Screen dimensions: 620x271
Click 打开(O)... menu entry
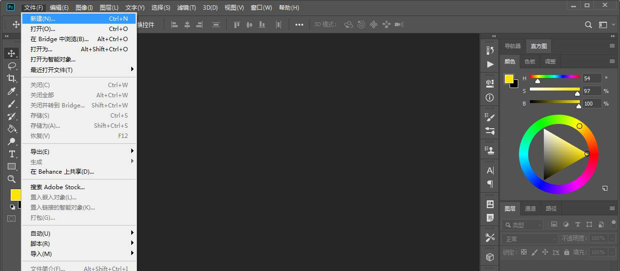pos(79,29)
